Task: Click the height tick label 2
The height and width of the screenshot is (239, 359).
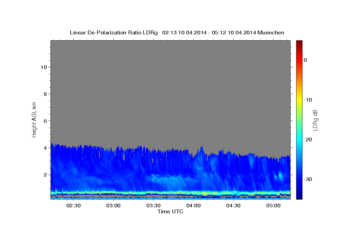Action: click(x=45, y=174)
